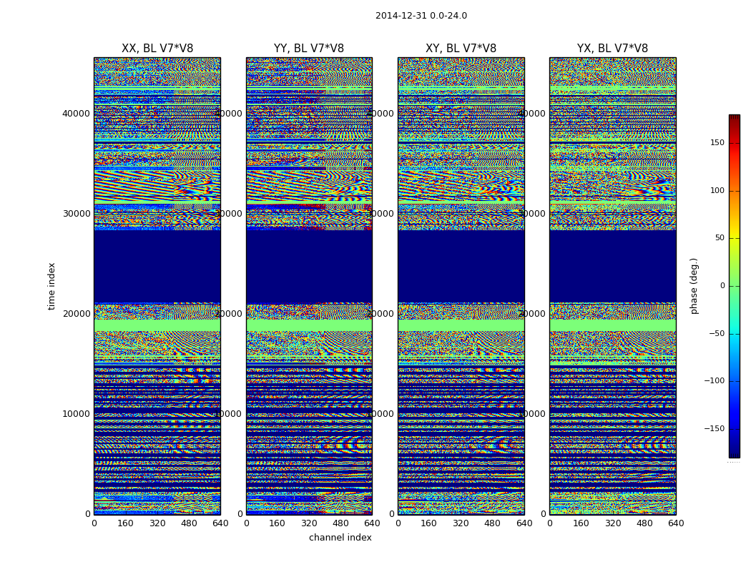Click the dark blue band in the XX plot
This screenshot has height=572, width=751.
point(157,267)
